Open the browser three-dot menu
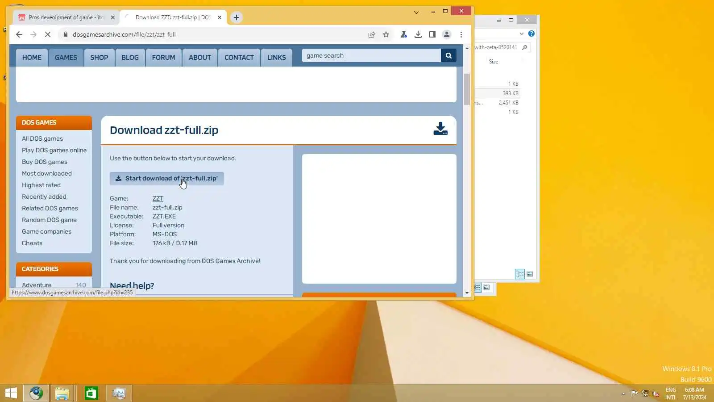This screenshot has width=714, height=402. (461, 34)
